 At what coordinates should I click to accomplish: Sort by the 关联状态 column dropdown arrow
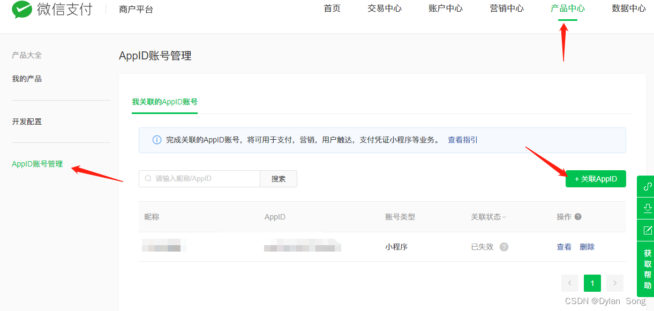pos(504,217)
